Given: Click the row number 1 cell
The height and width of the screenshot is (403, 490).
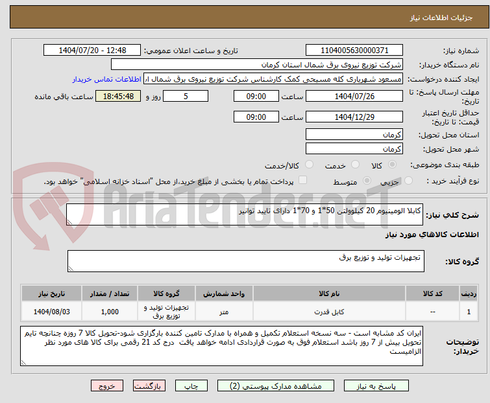Looking at the screenshot, I should (469, 312).
